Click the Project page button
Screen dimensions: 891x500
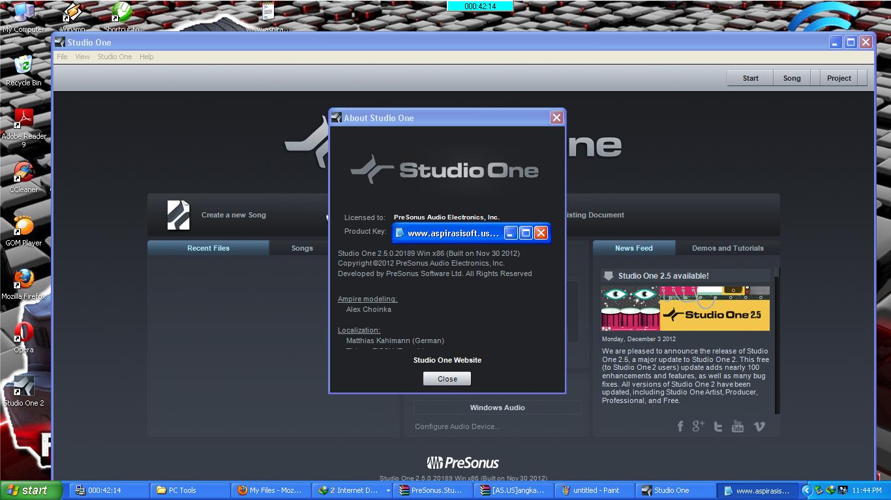click(x=839, y=78)
